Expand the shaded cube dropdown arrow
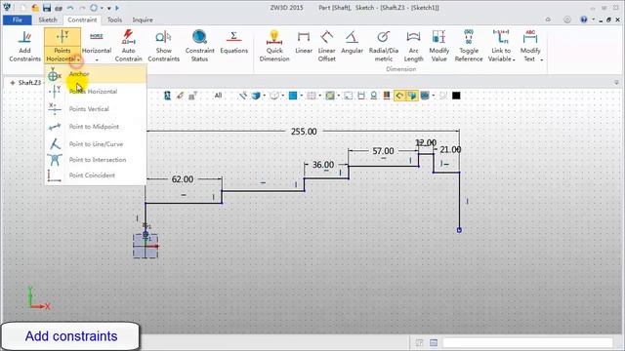 pyautogui.click(x=264, y=96)
